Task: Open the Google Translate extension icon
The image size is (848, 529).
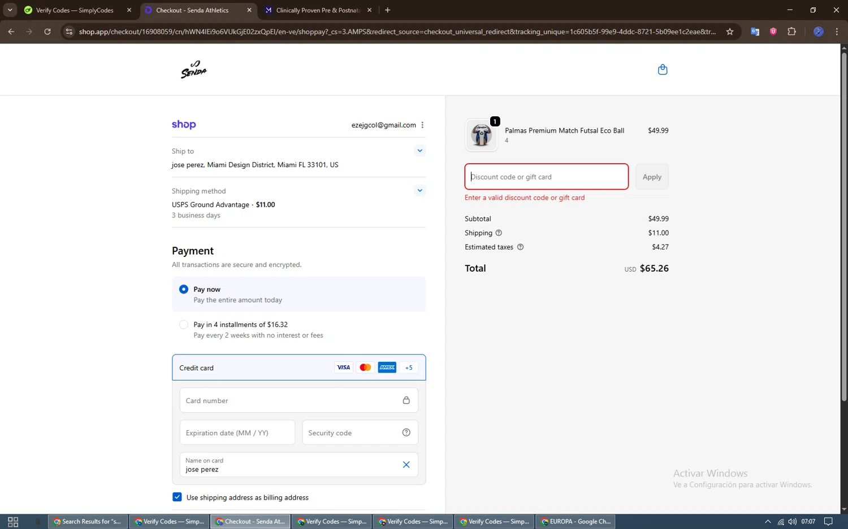Action: pos(755,32)
